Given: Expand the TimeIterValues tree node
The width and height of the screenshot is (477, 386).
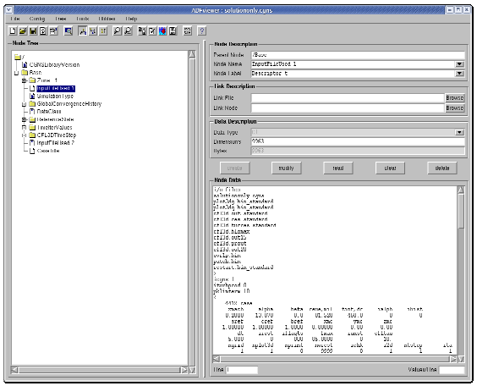Looking at the screenshot, I should [24, 128].
